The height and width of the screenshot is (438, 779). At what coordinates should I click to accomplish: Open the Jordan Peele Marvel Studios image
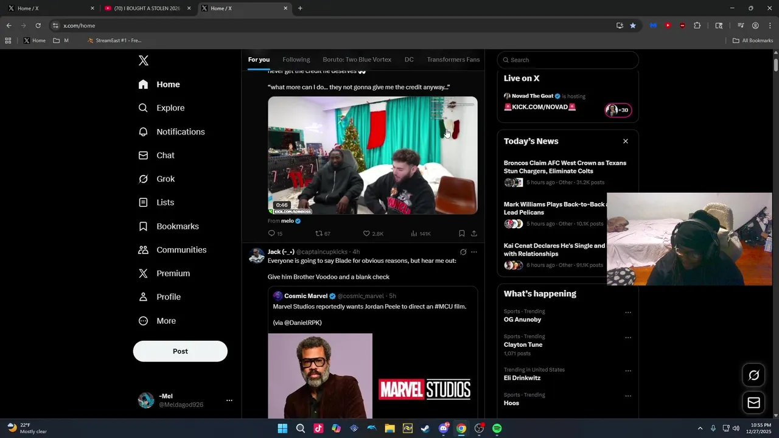pyautogui.click(x=372, y=376)
